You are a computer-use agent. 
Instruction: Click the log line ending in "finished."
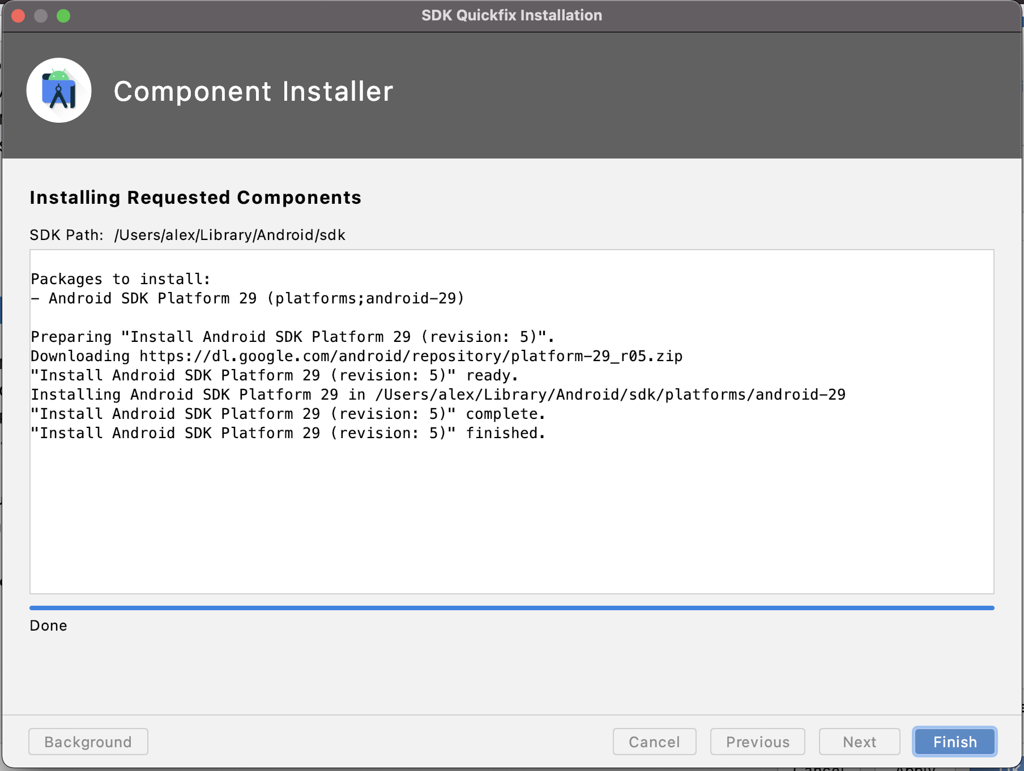pyautogui.click(x=288, y=433)
